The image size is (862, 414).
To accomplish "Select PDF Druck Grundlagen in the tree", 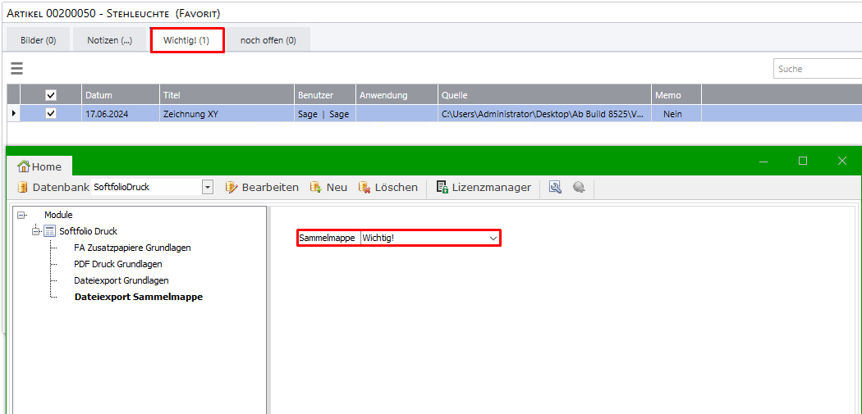I will [117, 264].
